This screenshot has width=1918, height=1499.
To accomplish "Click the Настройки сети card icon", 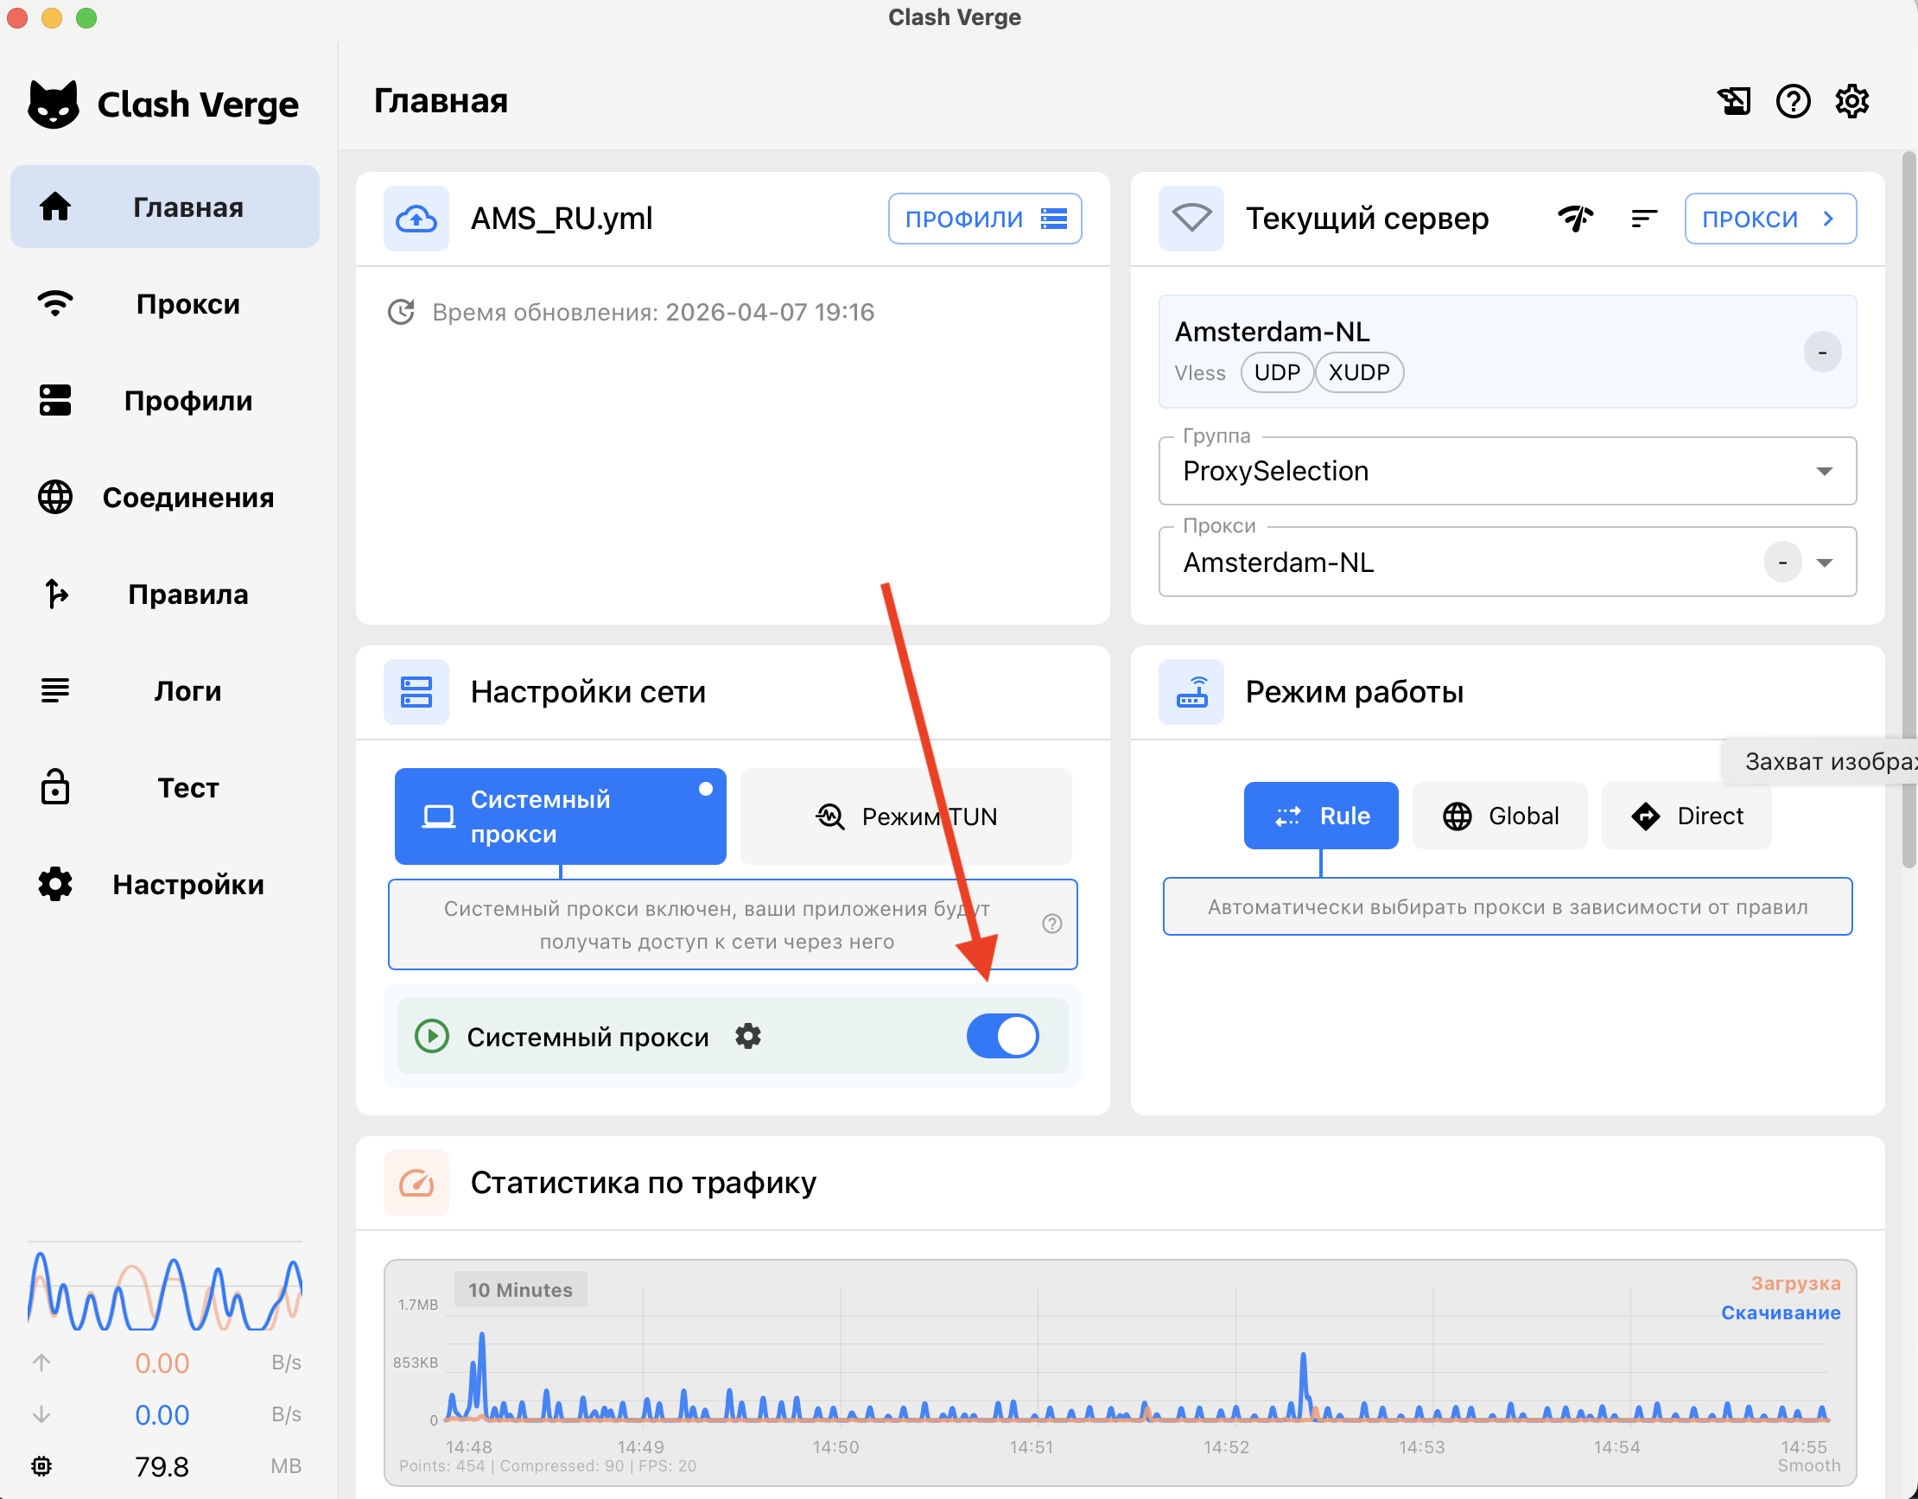I will pos(416,692).
